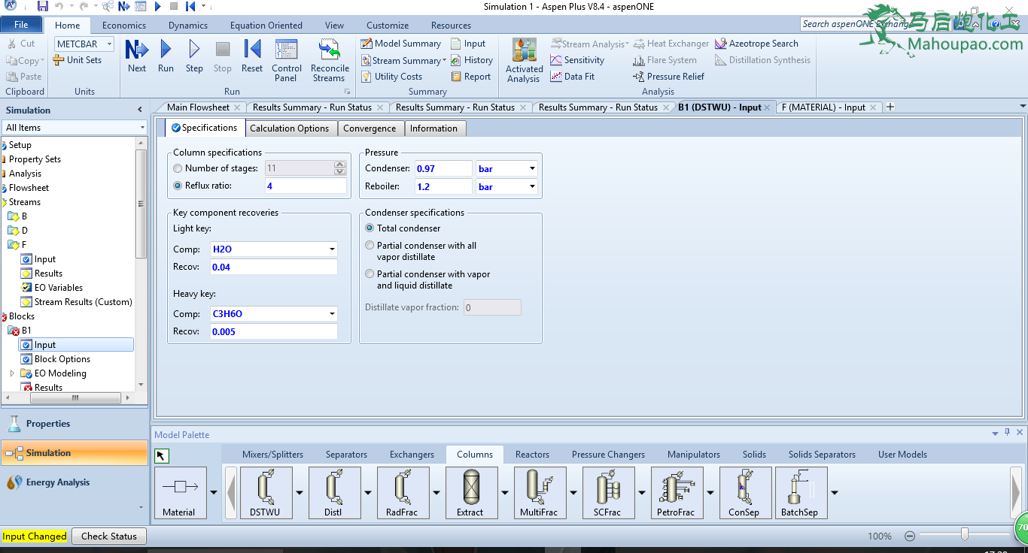Select the Extract column model
The width and height of the screenshot is (1028, 553).
point(470,493)
